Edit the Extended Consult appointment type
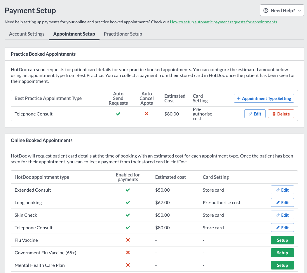Image resolution: width=307 pixels, height=273 pixels. tap(282, 190)
